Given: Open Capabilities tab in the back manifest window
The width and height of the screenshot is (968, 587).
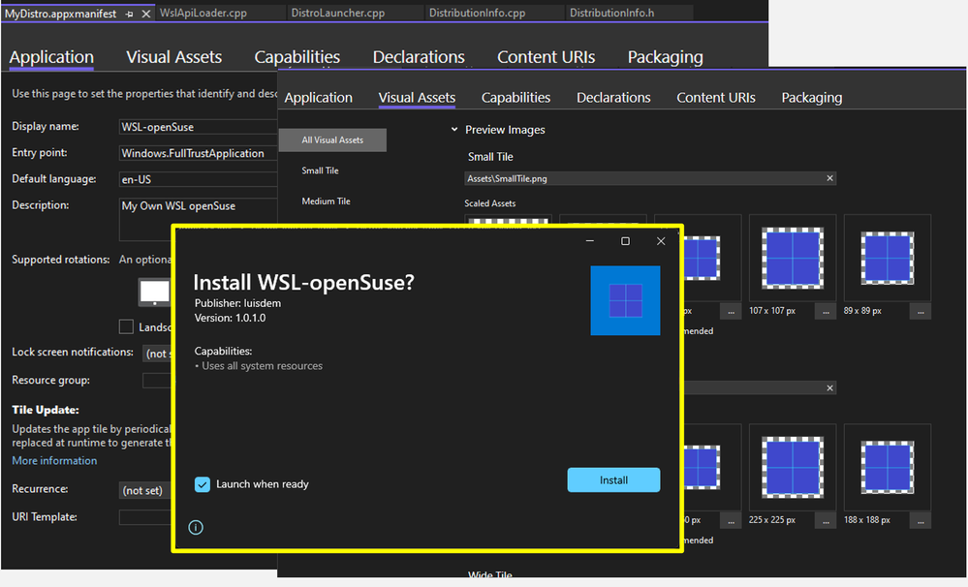Looking at the screenshot, I should 297,57.
